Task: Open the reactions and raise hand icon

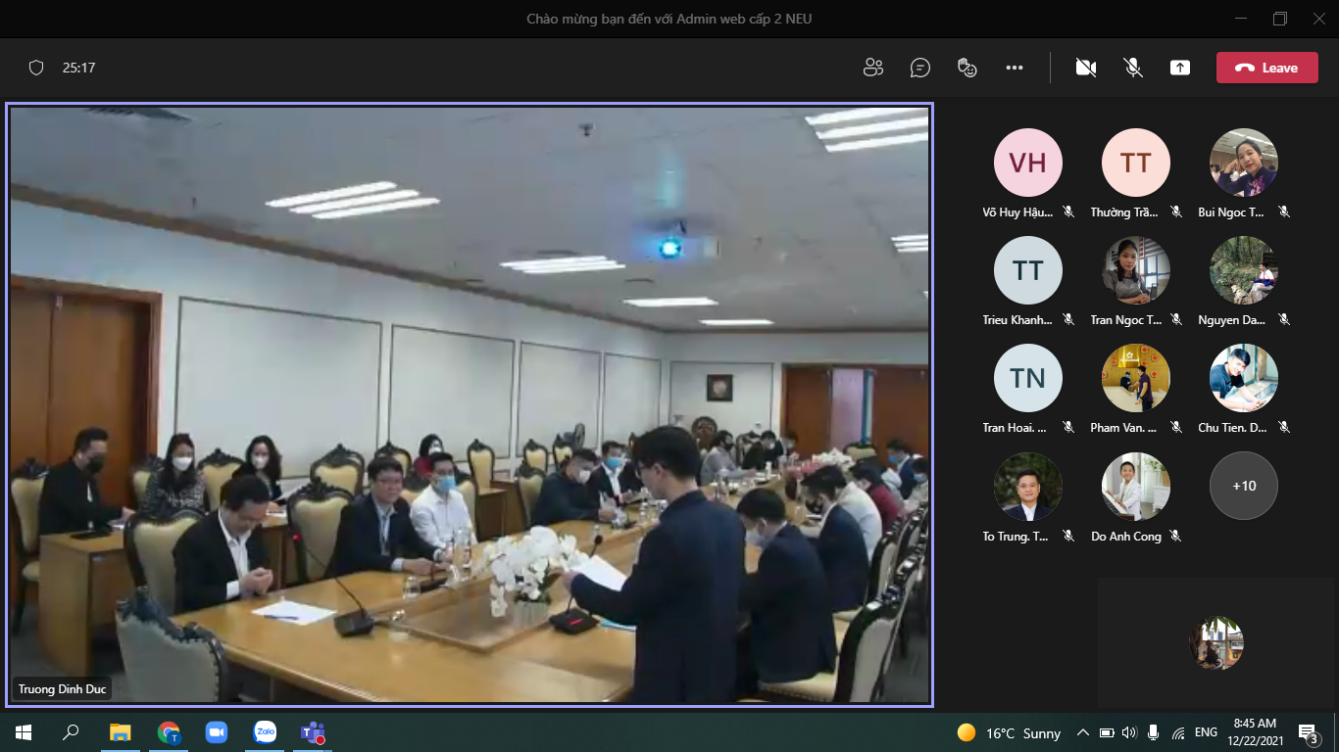Action: point(967,68)
